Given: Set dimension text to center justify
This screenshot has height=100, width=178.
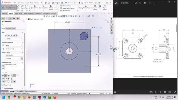Looking at the screenshot, I should (x=6, y=76).
